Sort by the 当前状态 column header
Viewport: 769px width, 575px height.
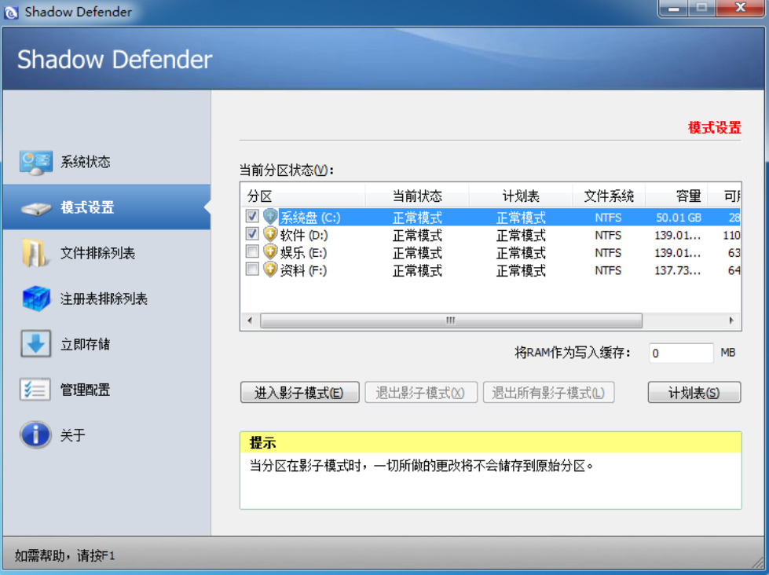417,196
